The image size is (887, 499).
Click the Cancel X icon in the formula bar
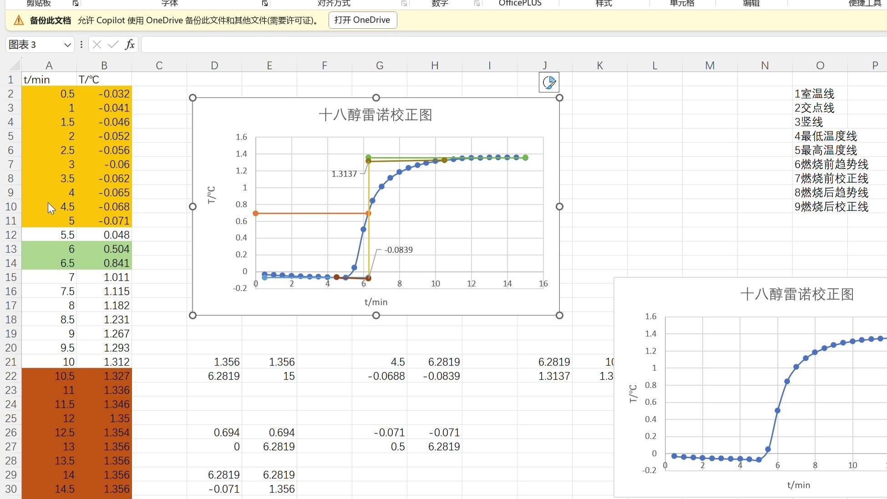(96, 44)
